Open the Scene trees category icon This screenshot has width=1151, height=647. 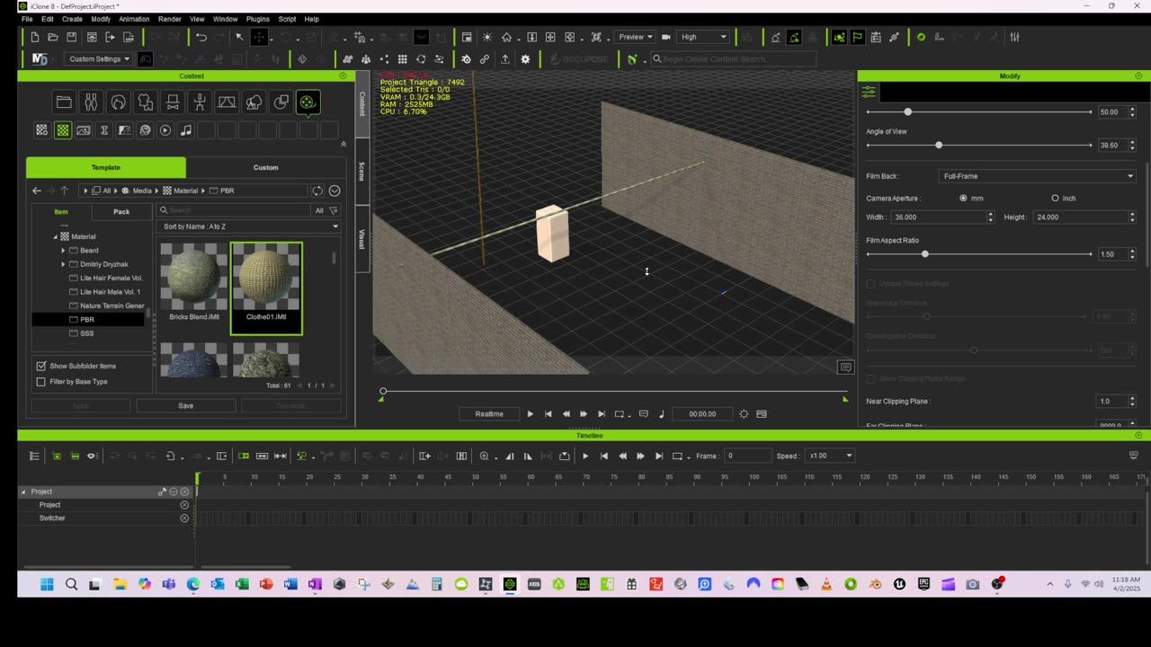coord(254,102)
